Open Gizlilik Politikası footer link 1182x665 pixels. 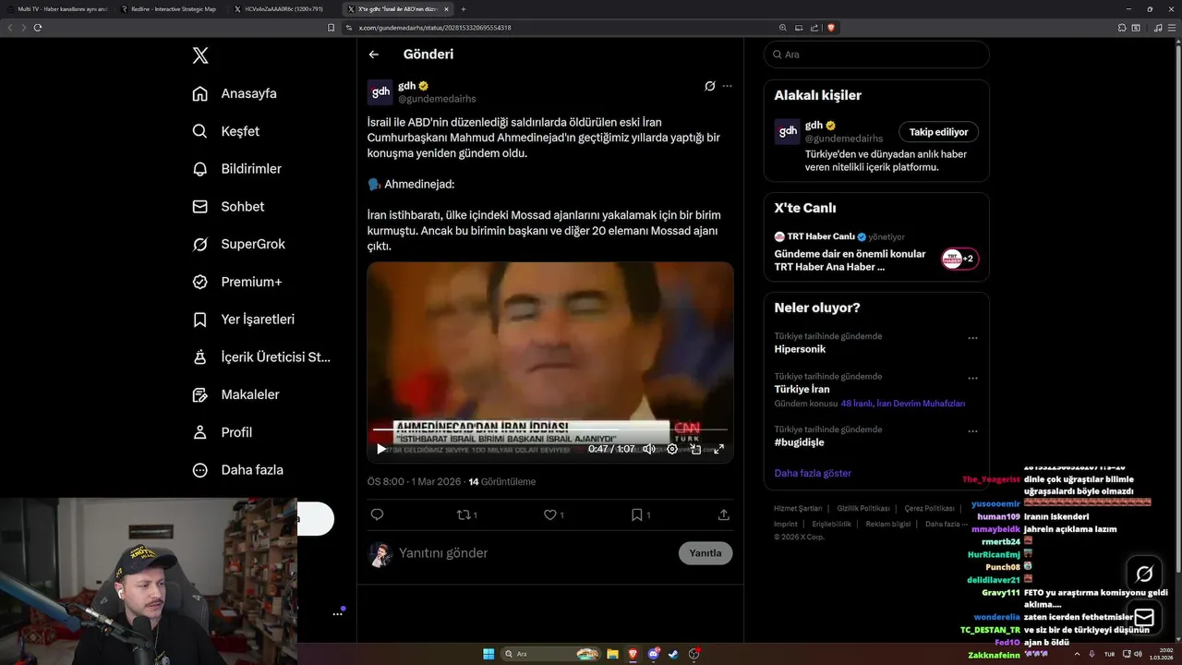click(x=863, y=509)
